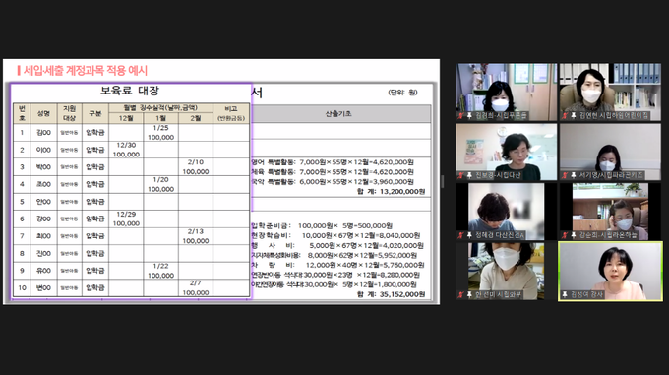Click pin icon next to 서기영/시립파라곤키즈 label
The width and height of the screenshot is (669, 375).
pos(573,175)
